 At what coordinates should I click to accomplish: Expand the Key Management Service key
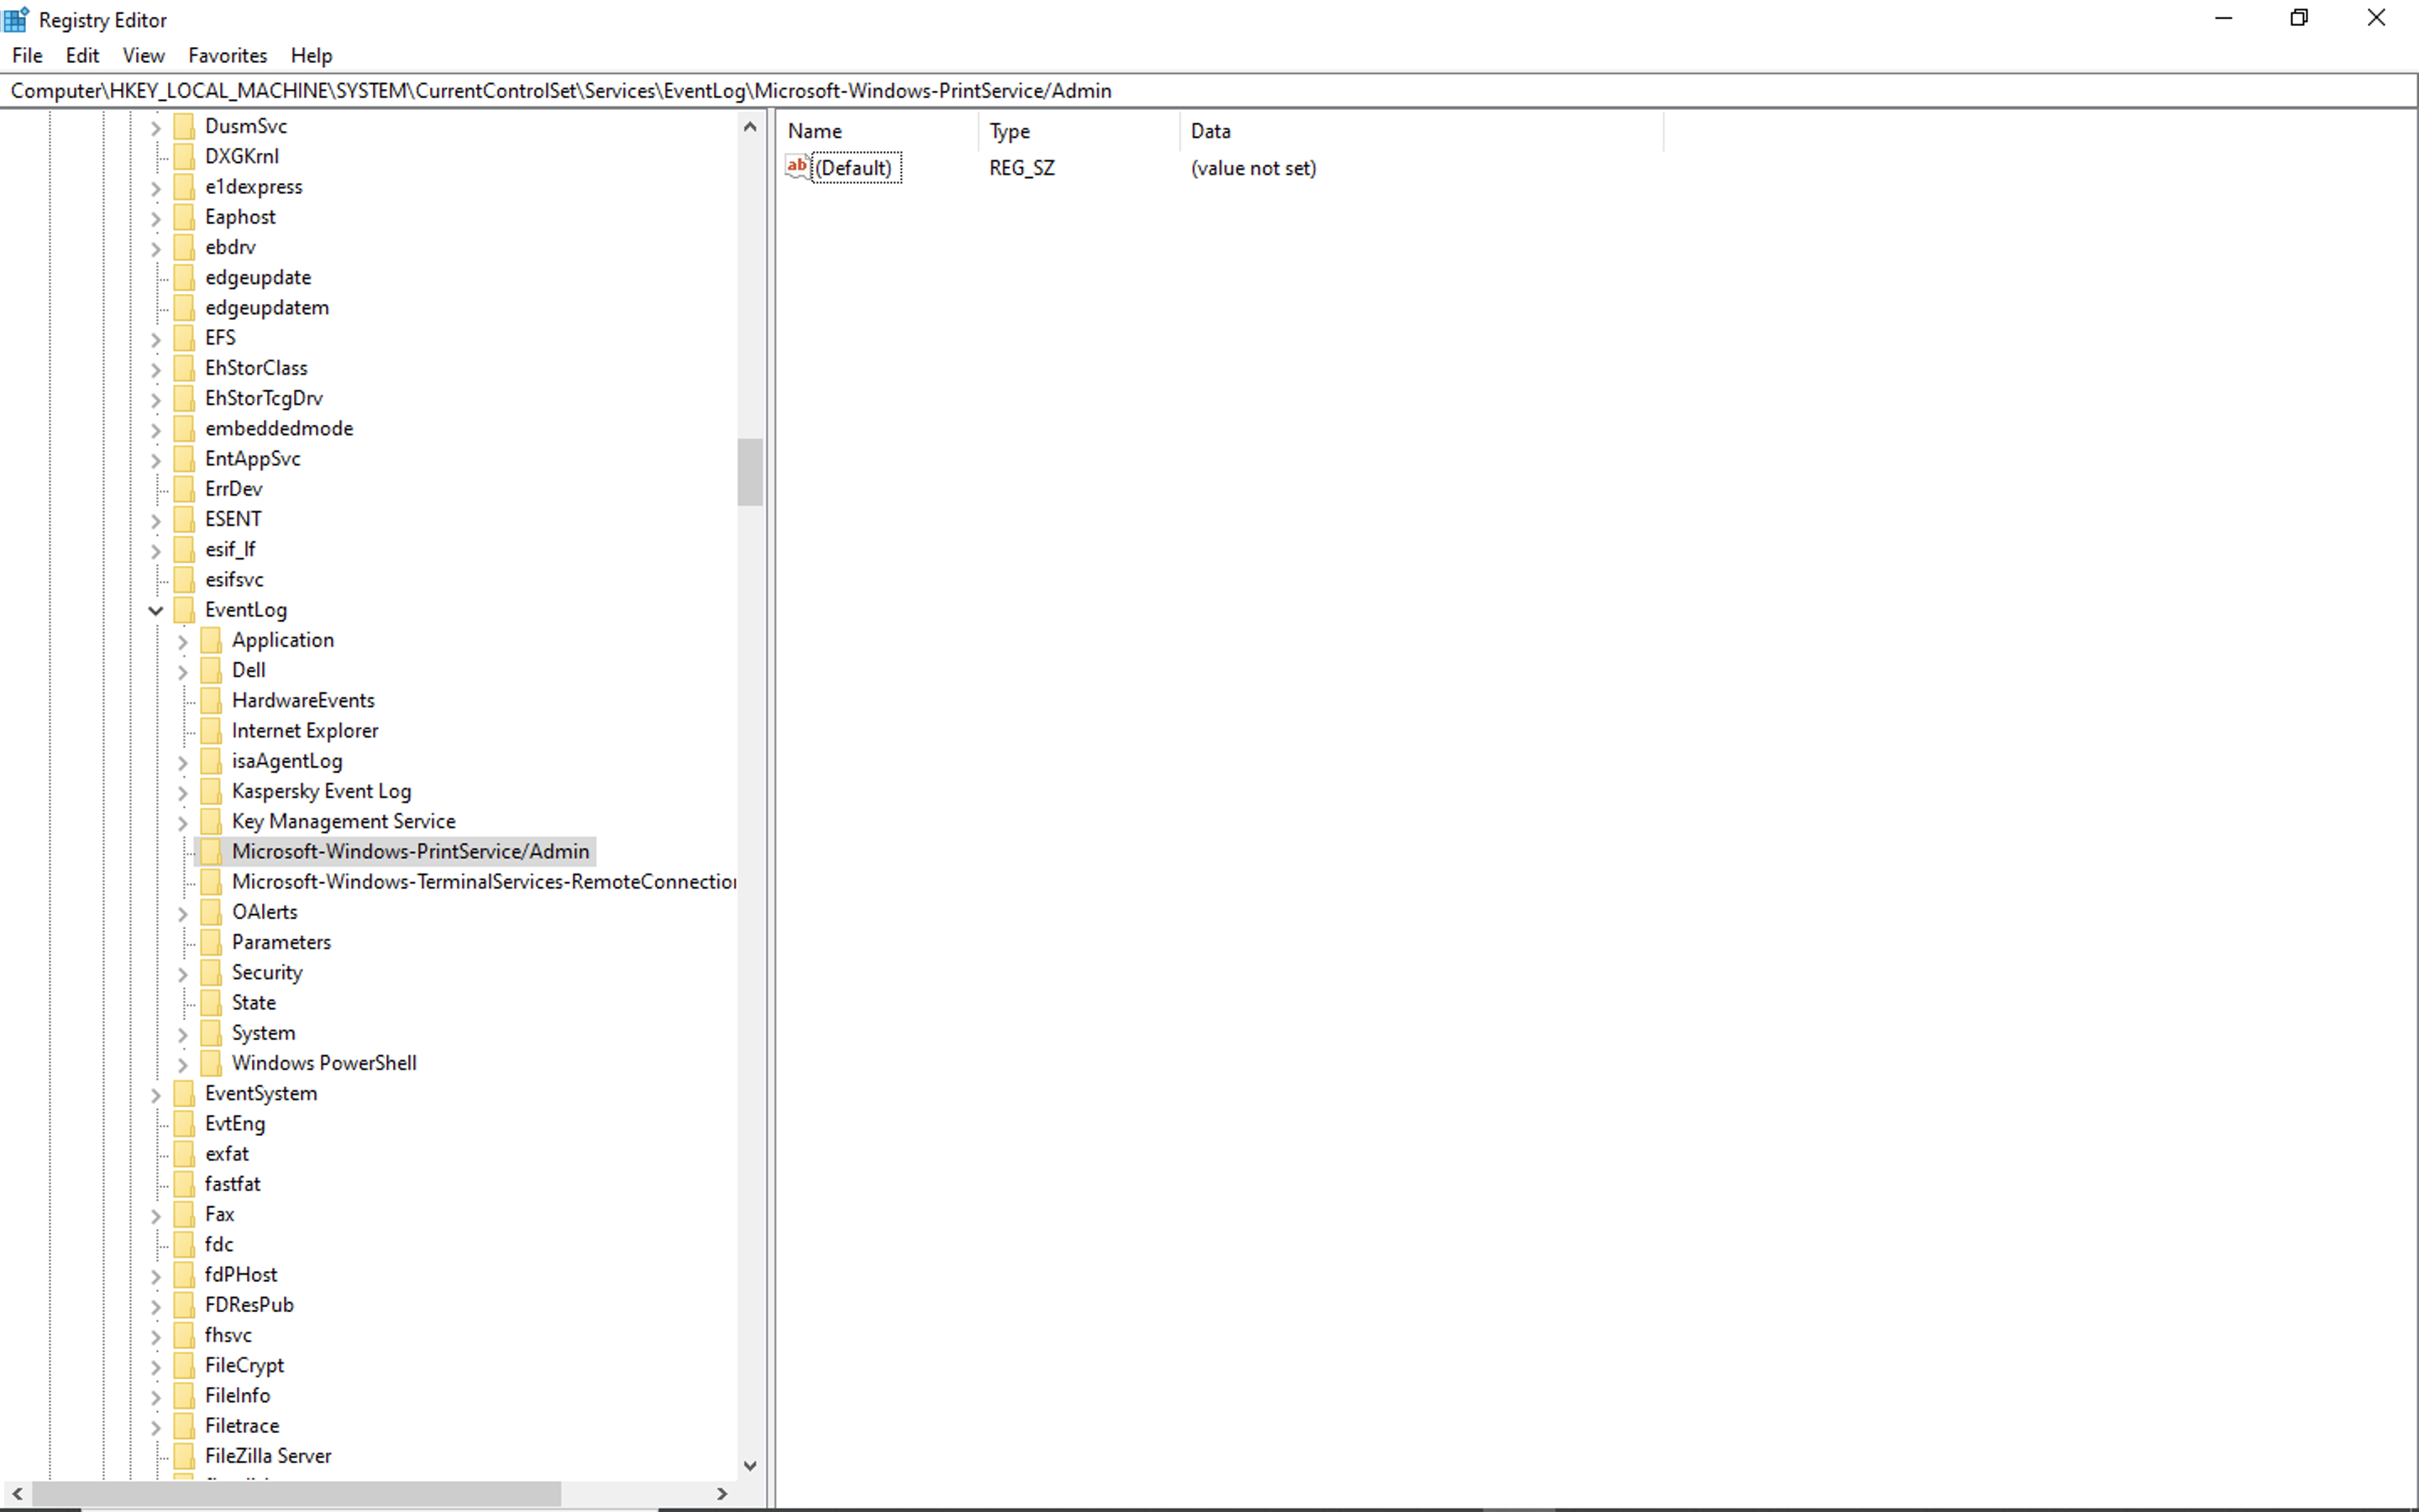pyautogui.click(x=183, y=822)
